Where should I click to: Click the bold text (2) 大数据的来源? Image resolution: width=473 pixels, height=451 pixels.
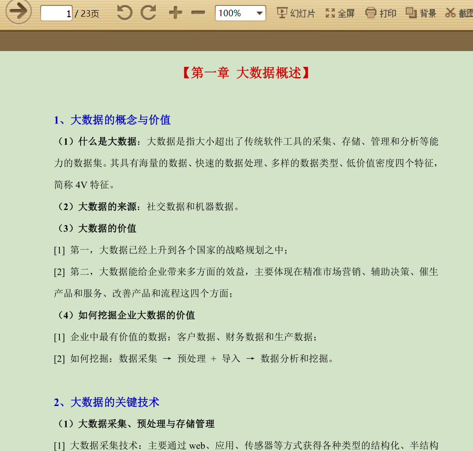pos(99,206)
